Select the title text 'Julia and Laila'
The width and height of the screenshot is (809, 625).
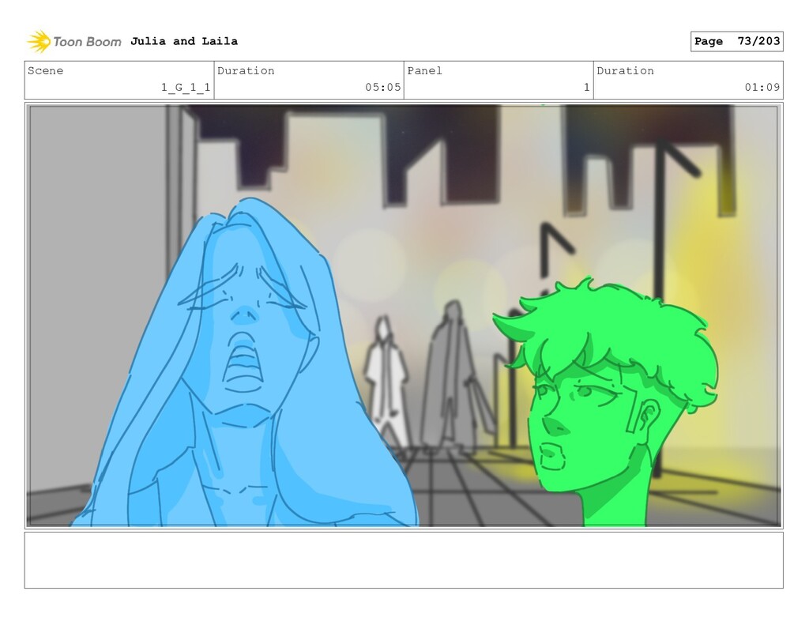click(184, 41)
